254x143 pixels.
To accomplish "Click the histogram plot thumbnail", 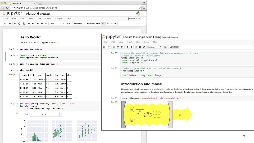I will click(x=37, y=131).
